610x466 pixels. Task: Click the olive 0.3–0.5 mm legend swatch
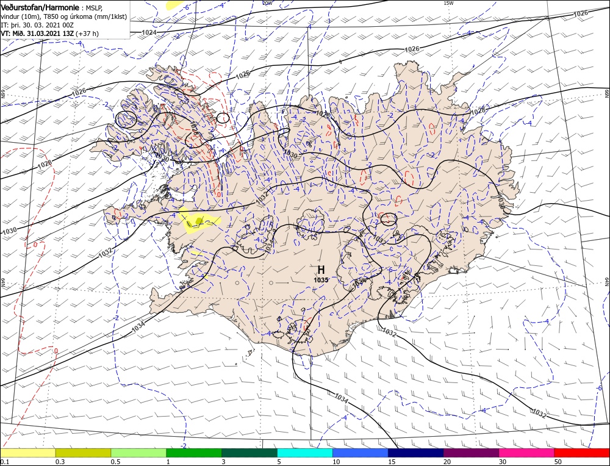[83, 453]
